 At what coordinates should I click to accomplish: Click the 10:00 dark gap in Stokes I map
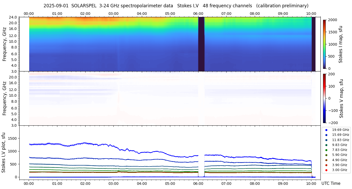(313, 44)
